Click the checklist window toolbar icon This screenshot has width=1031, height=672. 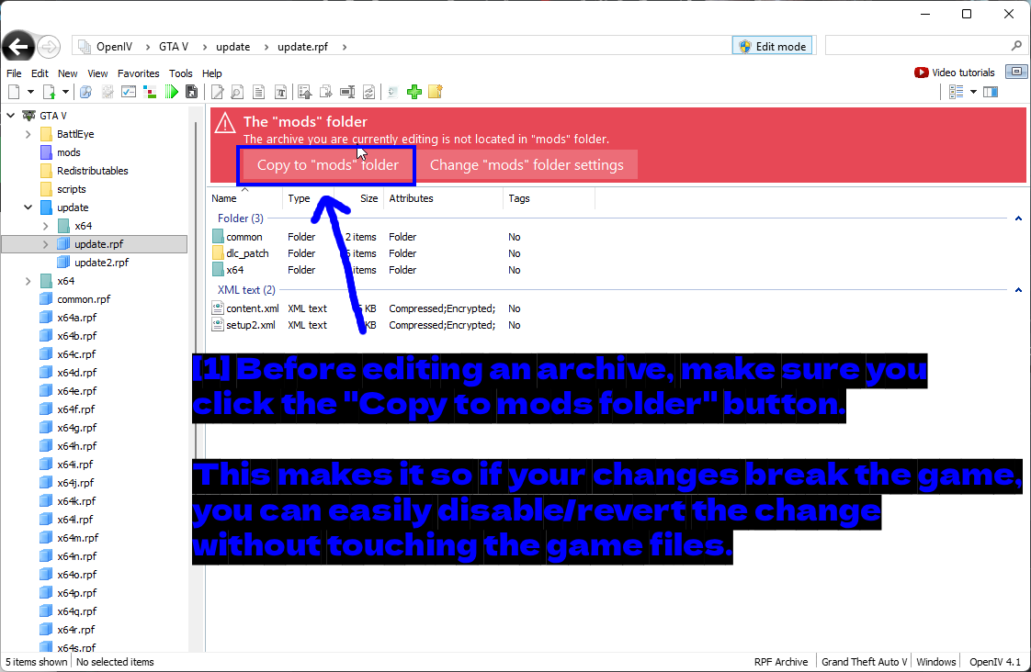point(129,92)
